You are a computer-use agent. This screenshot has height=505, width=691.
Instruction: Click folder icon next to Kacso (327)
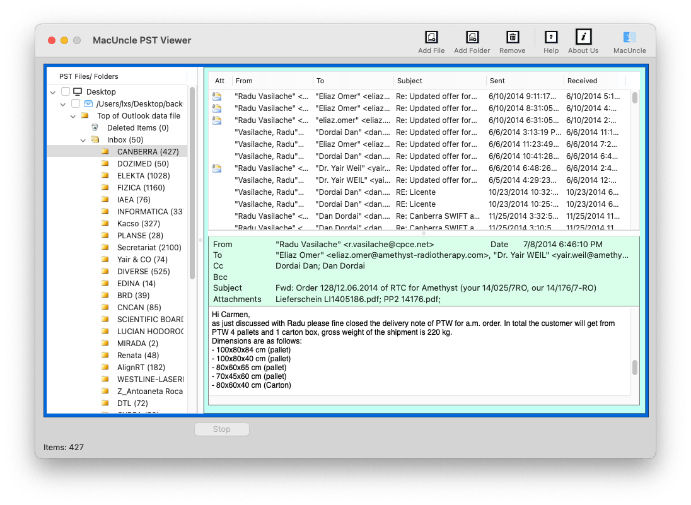click(x=105, y=223)
